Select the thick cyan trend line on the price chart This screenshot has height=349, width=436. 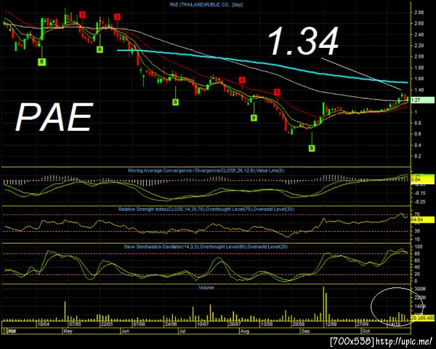point(263,64)
